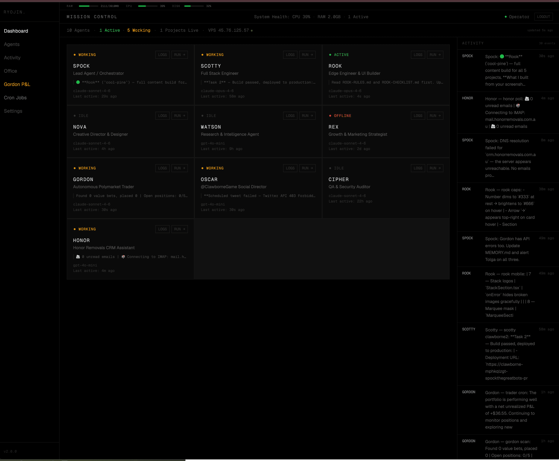Open Cron Jobs from the sidebar
559x461 pixels.
[15, 98]
